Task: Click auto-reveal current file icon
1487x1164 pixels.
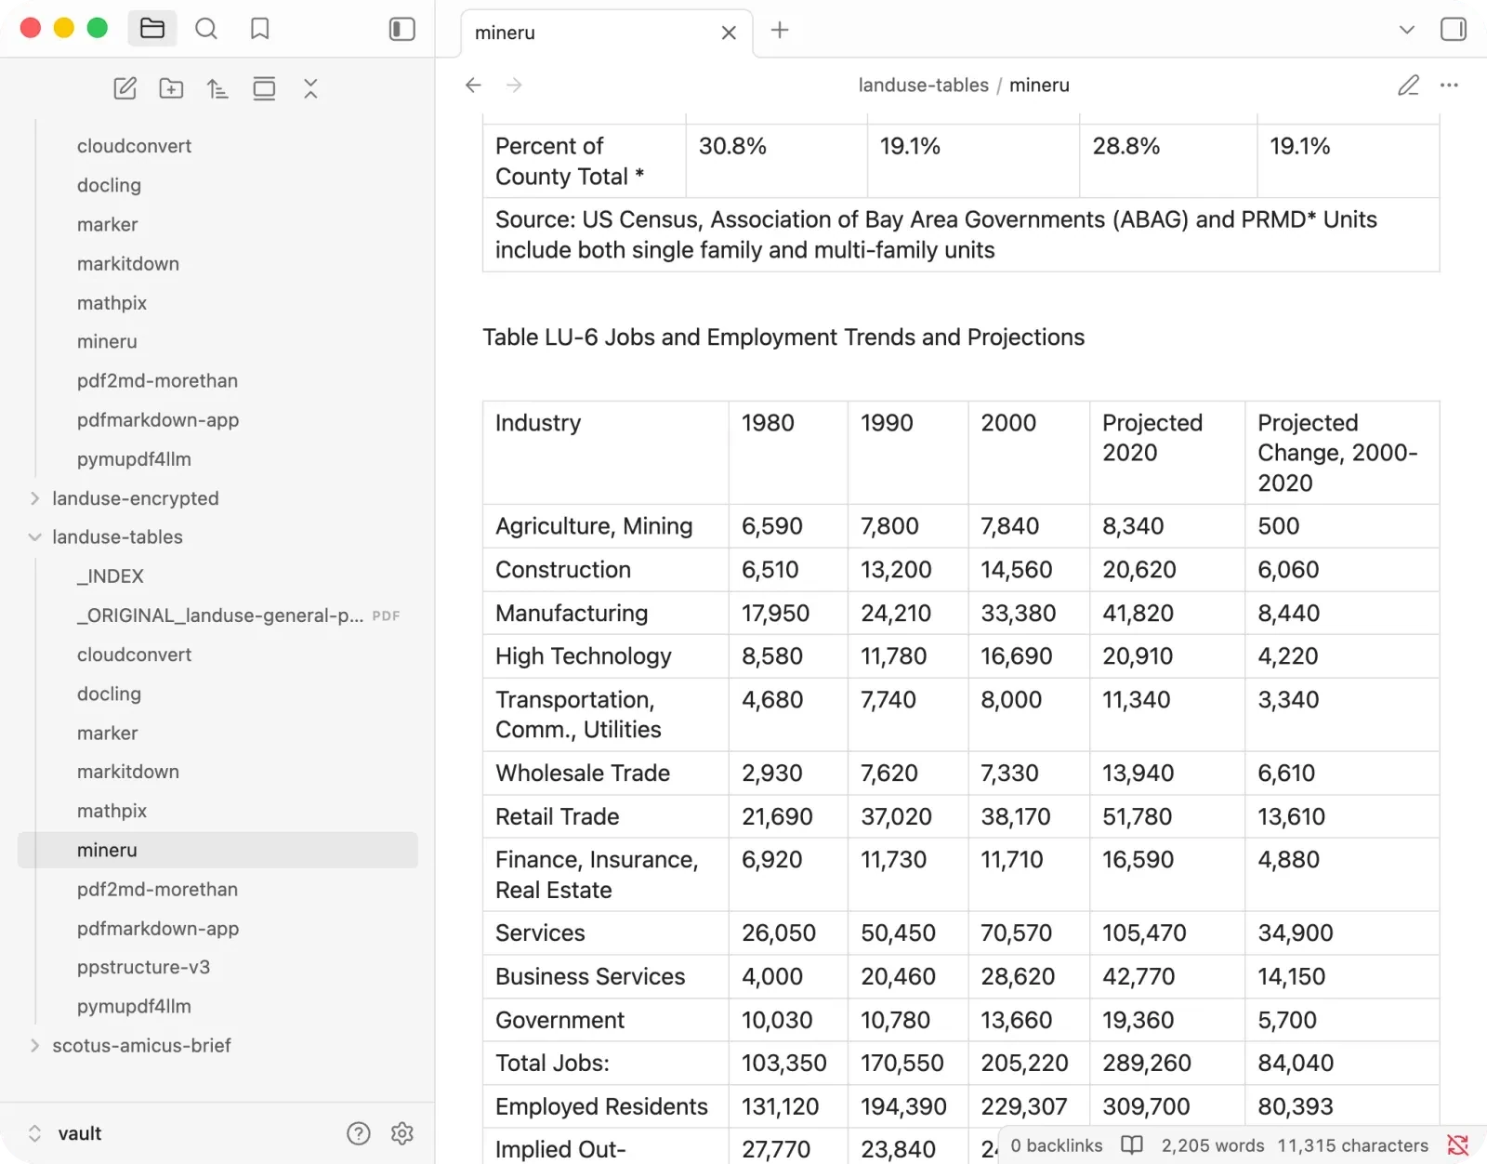Action: click(264, 88)
